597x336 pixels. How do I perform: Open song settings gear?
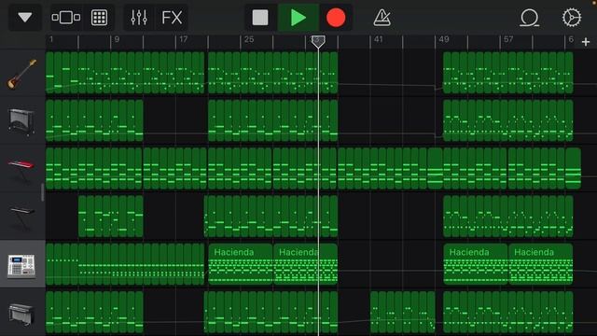[572, 18]
